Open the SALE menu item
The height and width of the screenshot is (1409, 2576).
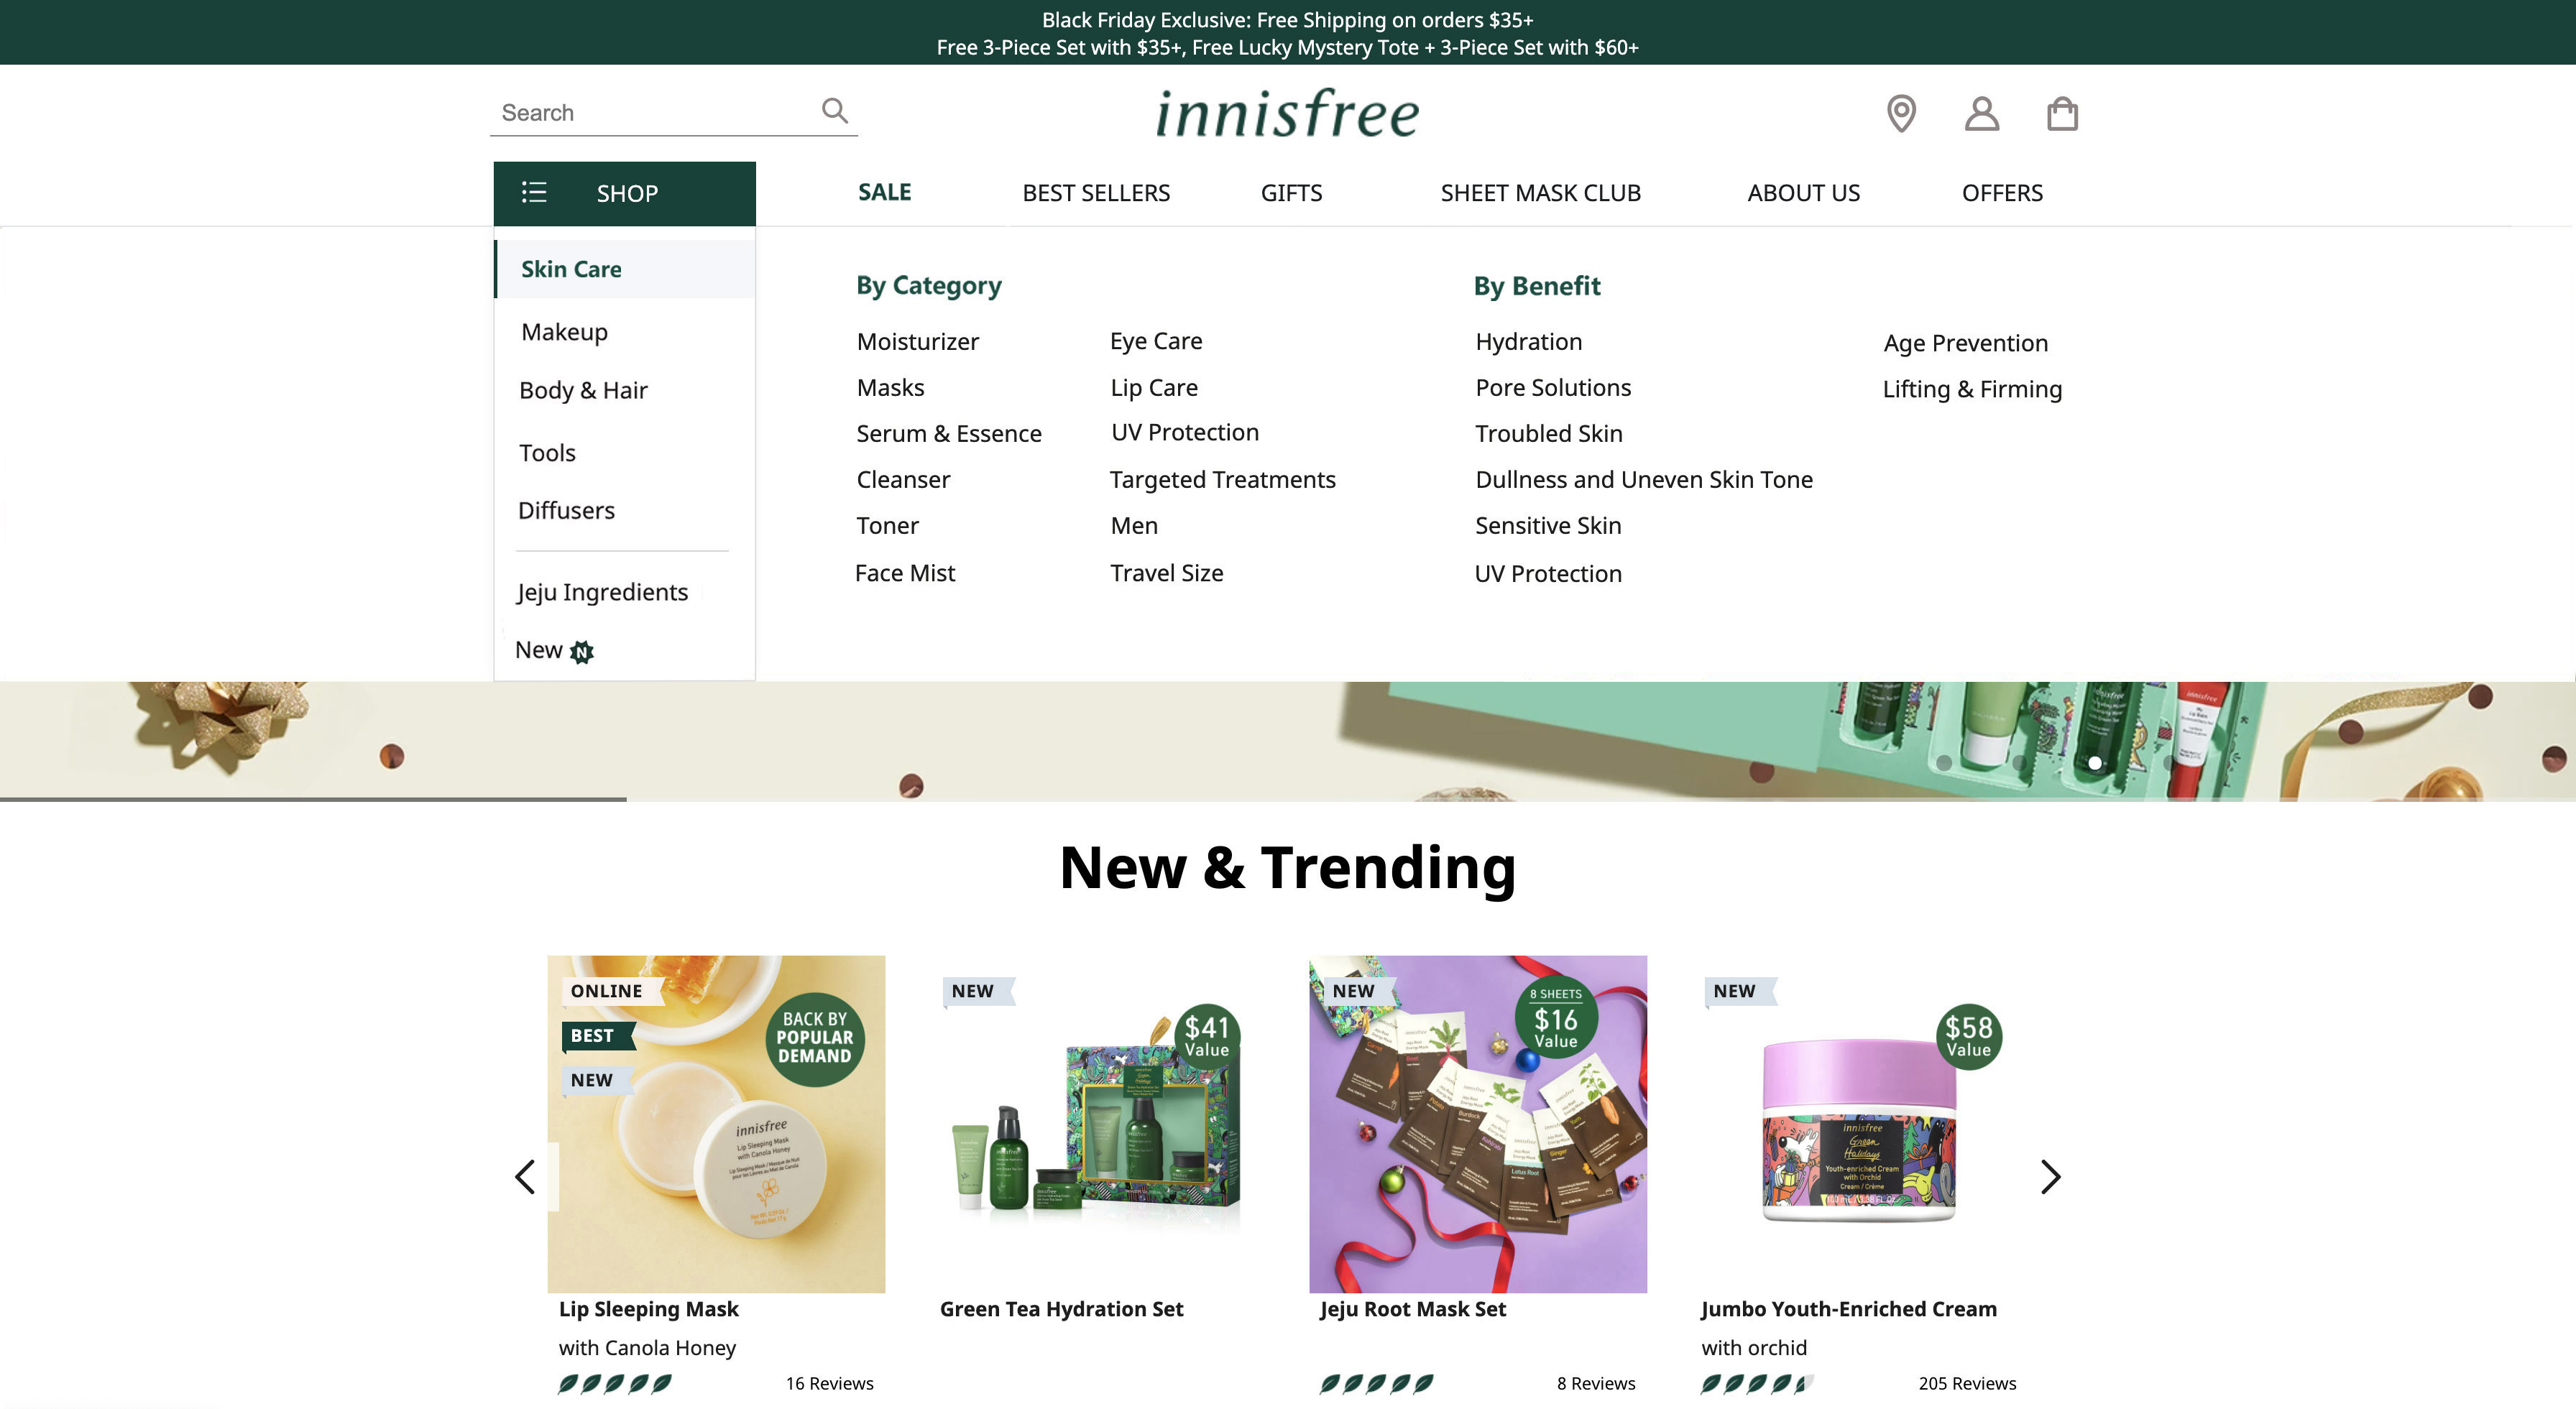[x=884, y=192]
